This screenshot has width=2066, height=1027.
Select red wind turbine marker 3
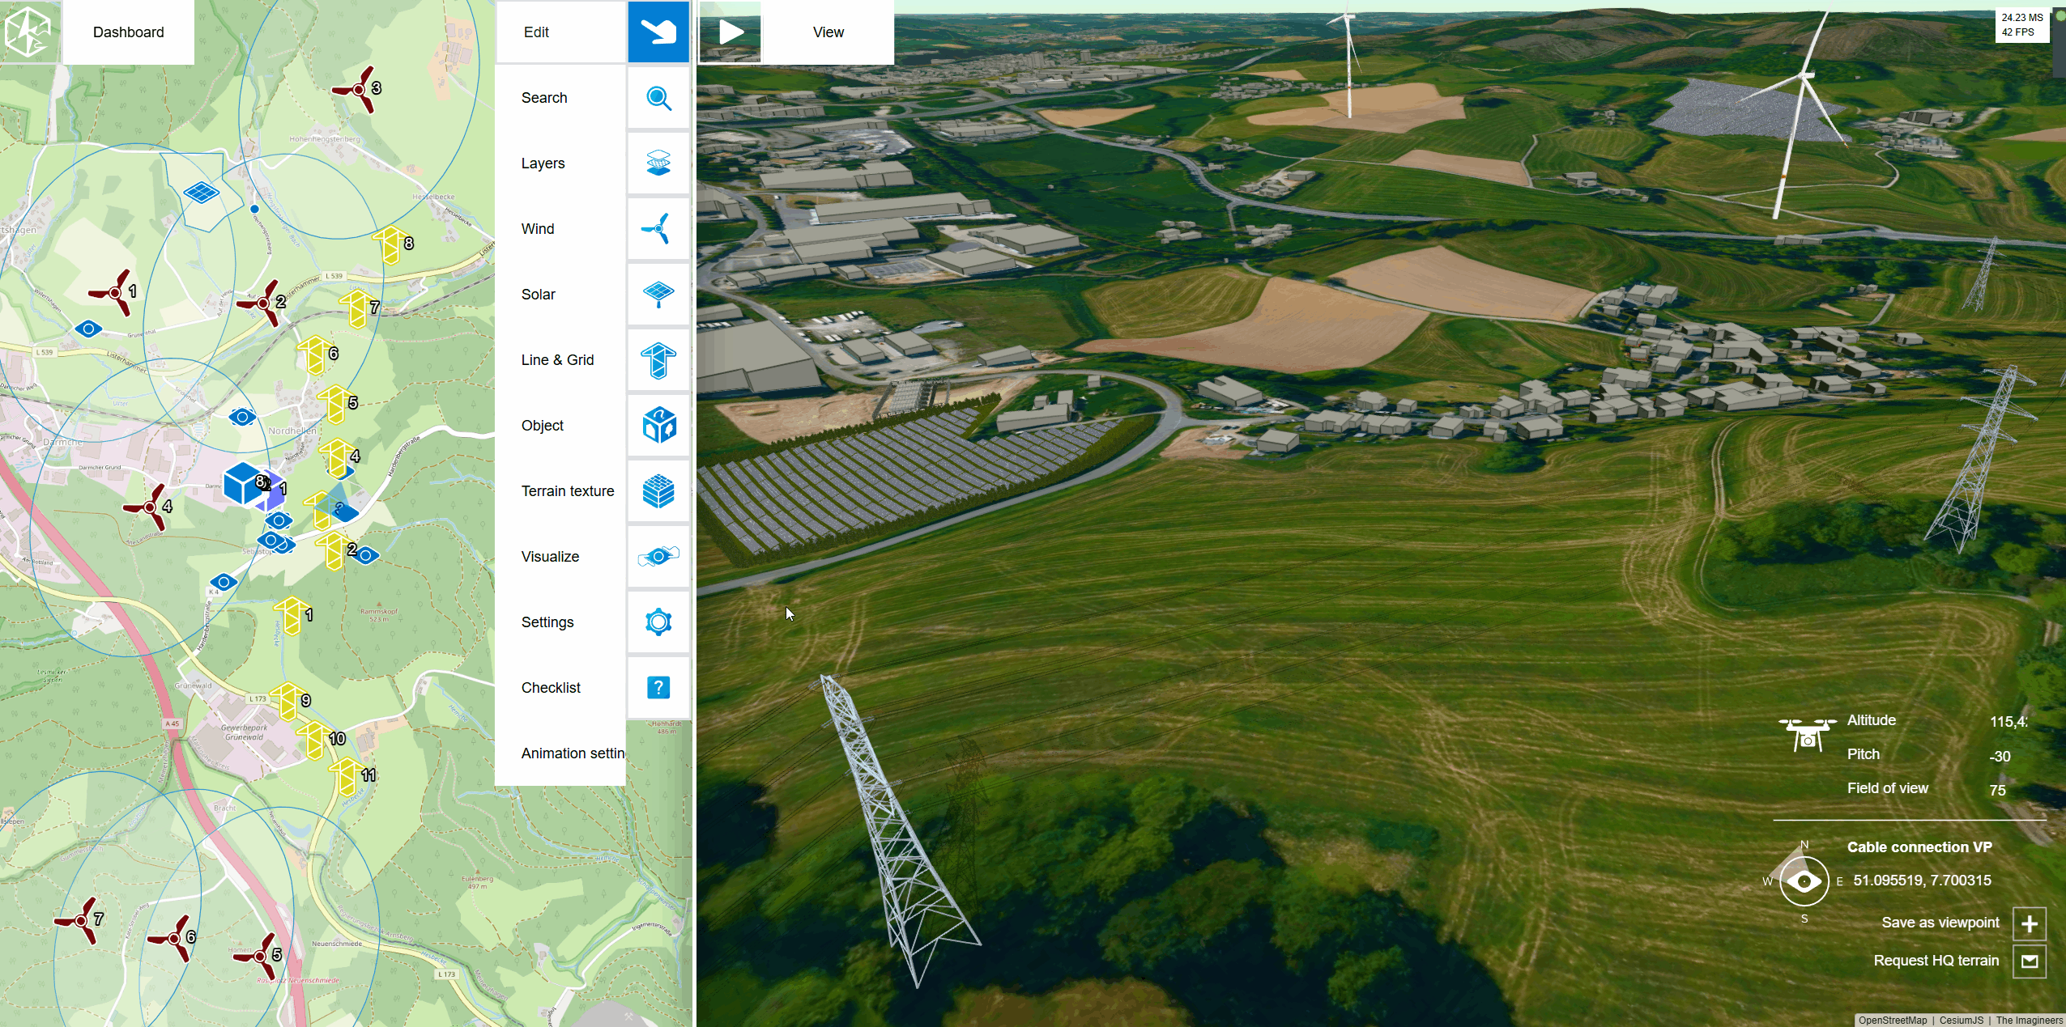click(x=357, y=90)
